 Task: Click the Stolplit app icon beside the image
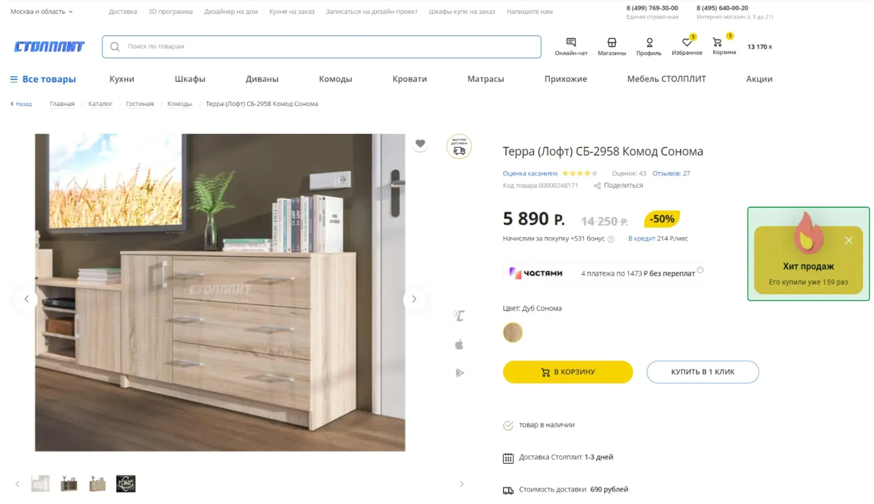(459, 315)
